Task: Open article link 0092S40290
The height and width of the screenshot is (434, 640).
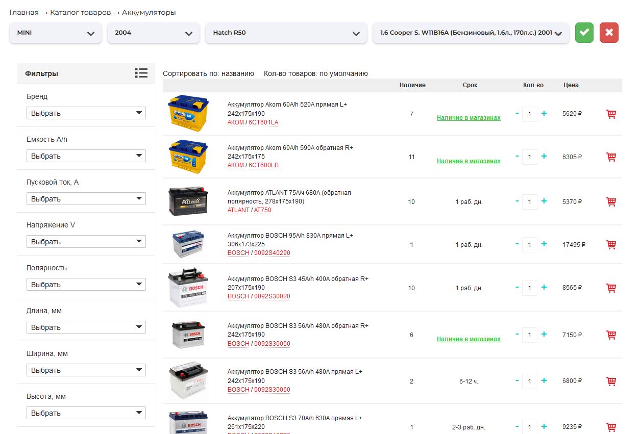Action: point(272,253)
